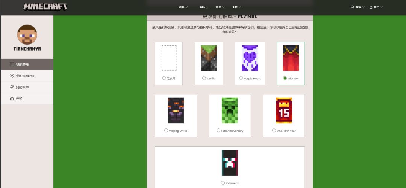Click the Follower's cape image
406x188 pixels.
pos(230,163)
